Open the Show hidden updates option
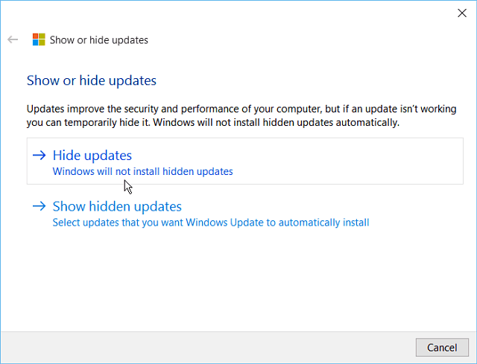The width and height of the screenshot is (477, 364). [117, 206]
